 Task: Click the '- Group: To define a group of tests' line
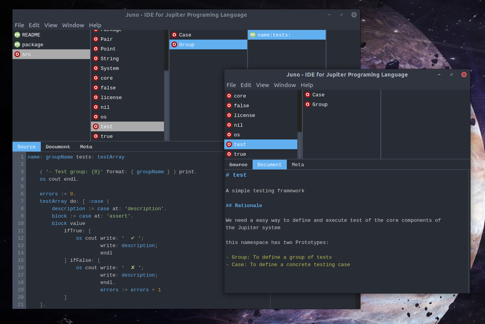click(279, 257)
